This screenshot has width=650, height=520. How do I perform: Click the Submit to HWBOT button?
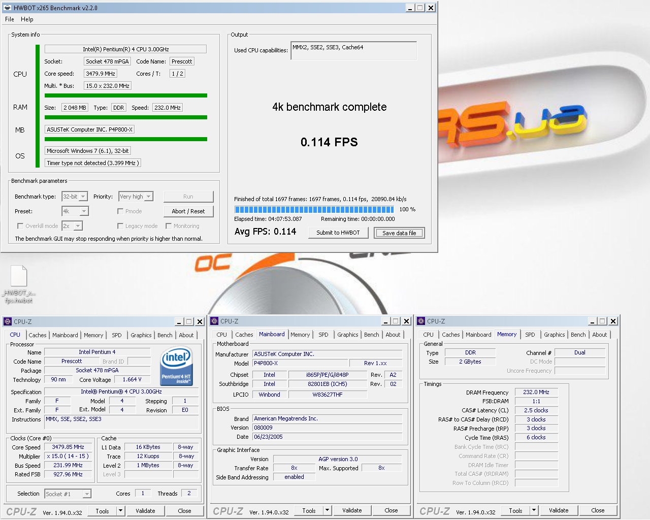(x=338, y=233)
